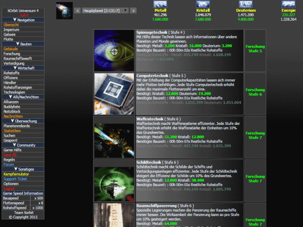Go to the Galaxie view

[x=9, y=34]
